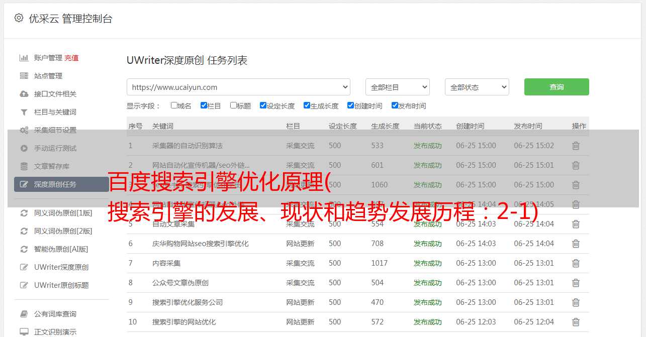
Task: Click 发布成功 status in 内容采集 row
Action: click(x=428, y=263)
